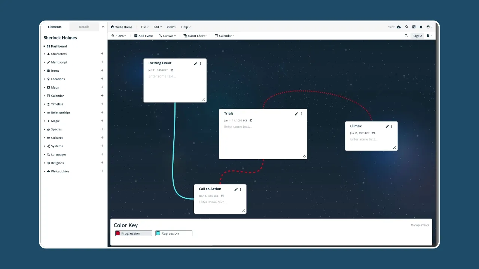Switch to the Details tab

pyautogui.click(x=84, y=27)
